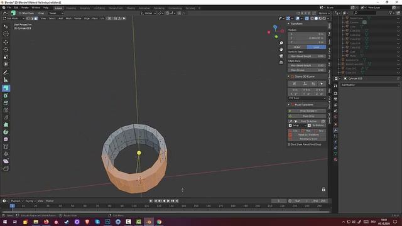Select the Knife tool

click(6, 117)
